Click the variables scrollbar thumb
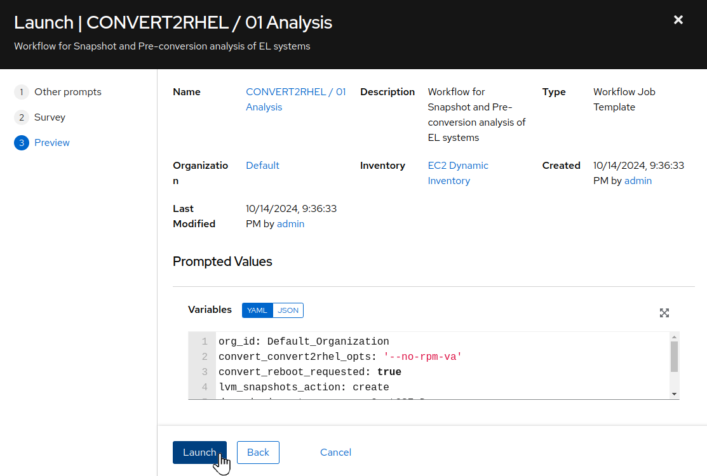Screen dimensions: 707x476 (674, 357)
